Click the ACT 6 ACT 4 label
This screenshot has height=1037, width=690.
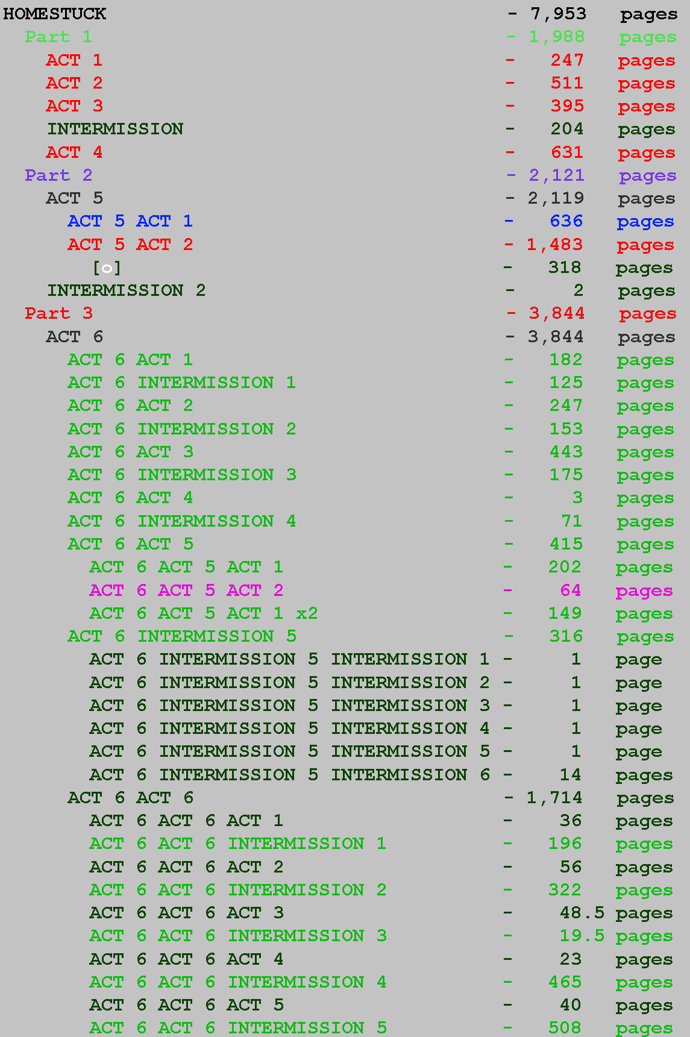pos(130,498)
